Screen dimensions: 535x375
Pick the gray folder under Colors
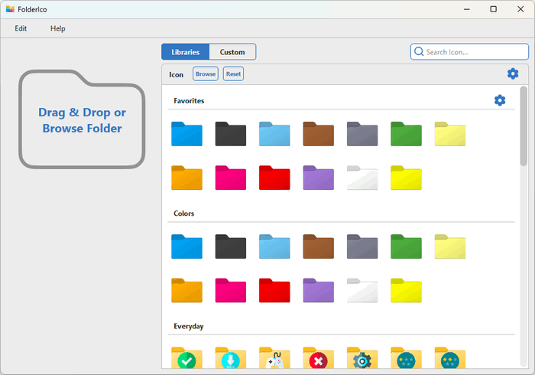click(362, 246)
